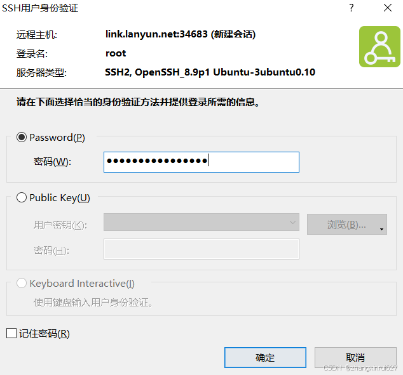Click the 登录名 label
Image resolution: width=403 pixels, height=375 pixels.
[x=32, y=53]
